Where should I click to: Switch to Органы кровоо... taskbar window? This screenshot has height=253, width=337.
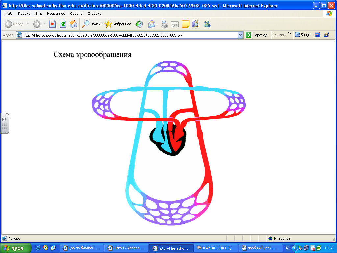coord(126,248)
